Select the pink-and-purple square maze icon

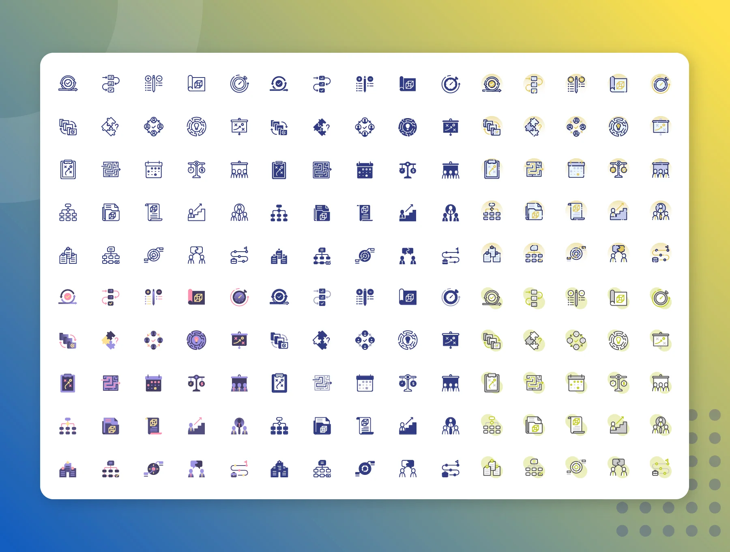[111, 383]
